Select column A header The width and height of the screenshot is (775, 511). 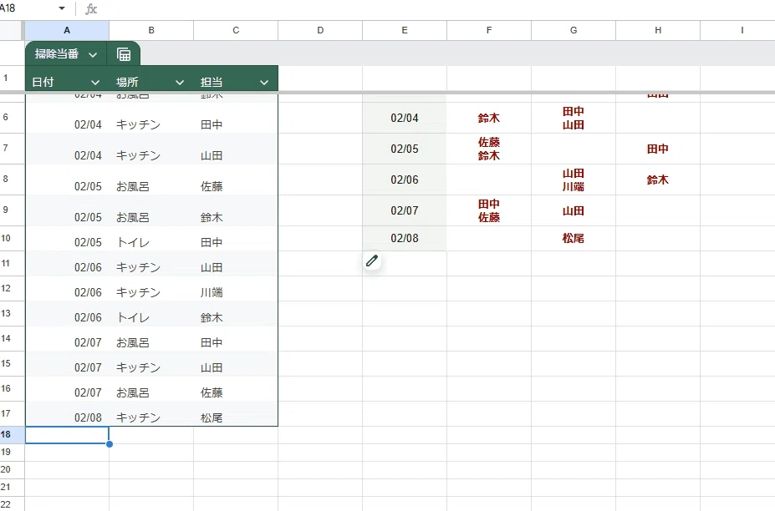pos(67,30)
